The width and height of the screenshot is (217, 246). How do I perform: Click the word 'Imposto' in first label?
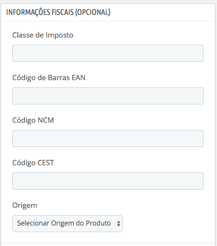[x=59, y=35]
